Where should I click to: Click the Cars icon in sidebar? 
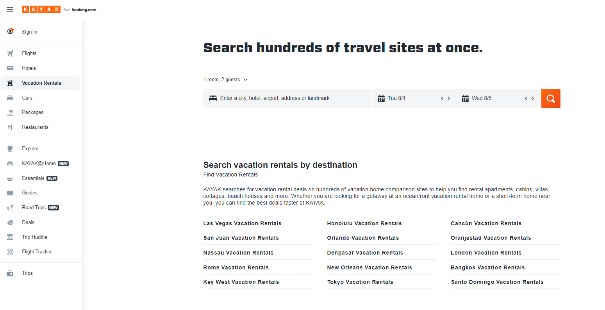(10, 98)
